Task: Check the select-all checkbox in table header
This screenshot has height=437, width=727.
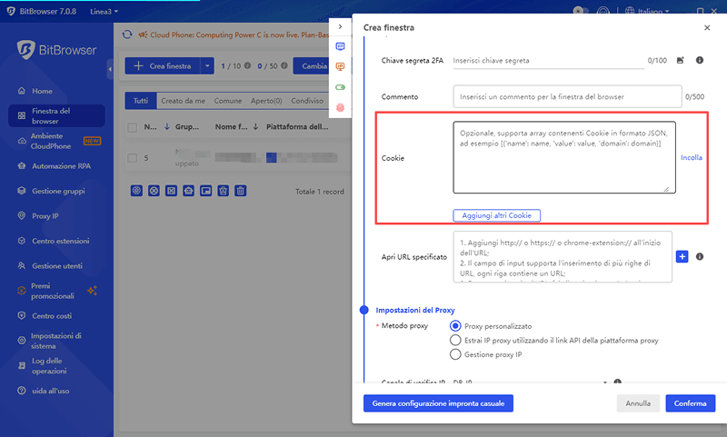Action: (132, 127)
